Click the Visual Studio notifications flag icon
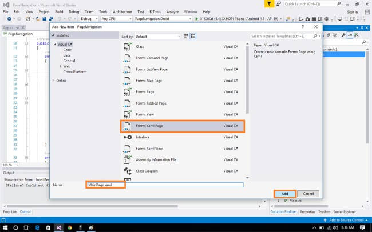This screenshot has height=232, width=372. pyautogui.click(x=269, y=4)
